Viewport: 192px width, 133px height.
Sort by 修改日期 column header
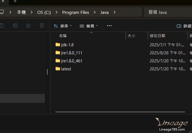pyautogui.click(x=157, y=36)
